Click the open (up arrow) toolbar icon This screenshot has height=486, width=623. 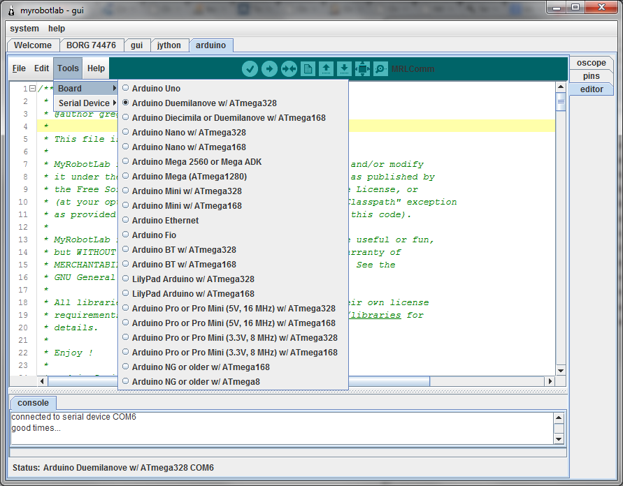[x=326, y=69]
